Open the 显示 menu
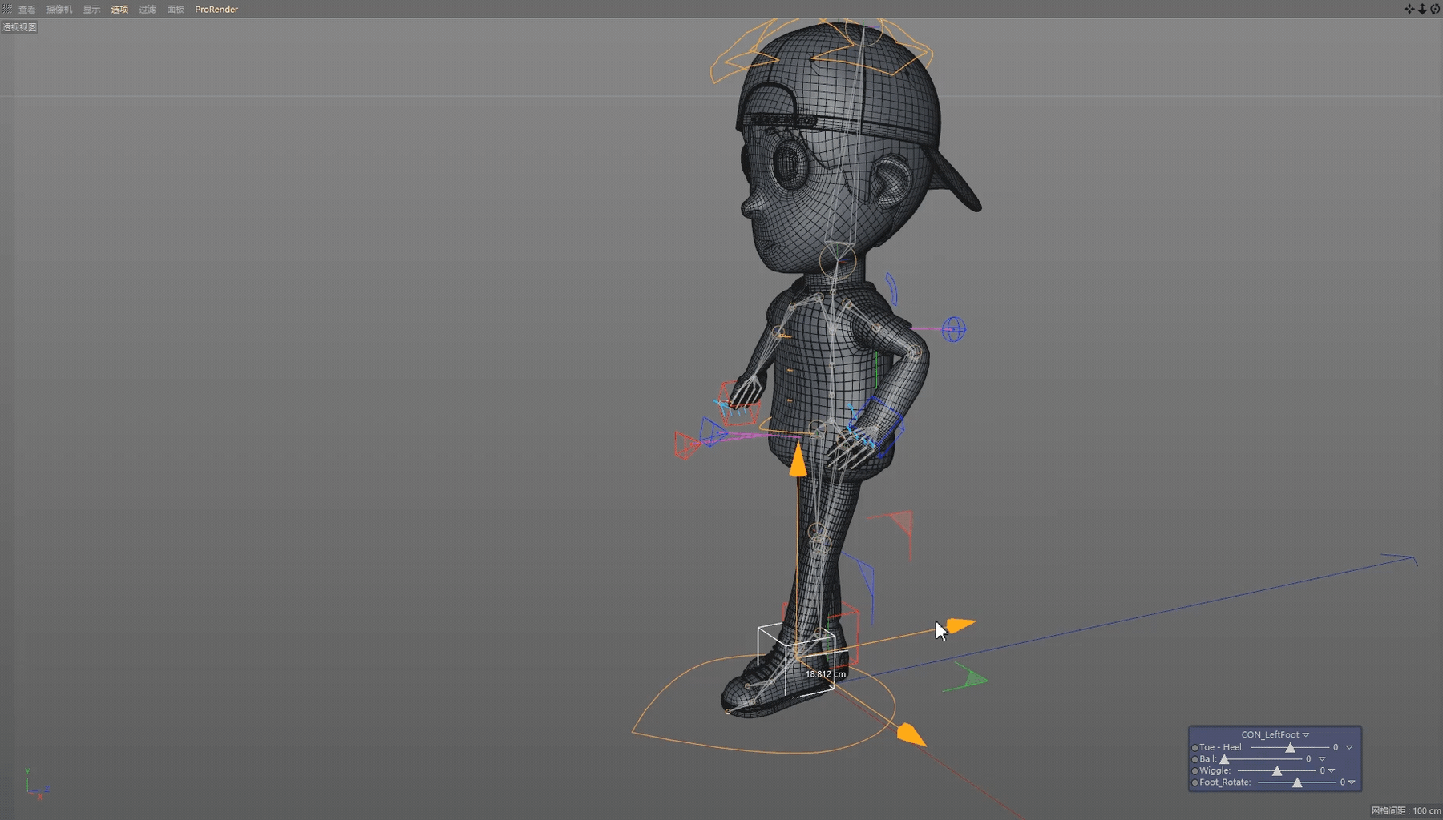 point(91,10)
